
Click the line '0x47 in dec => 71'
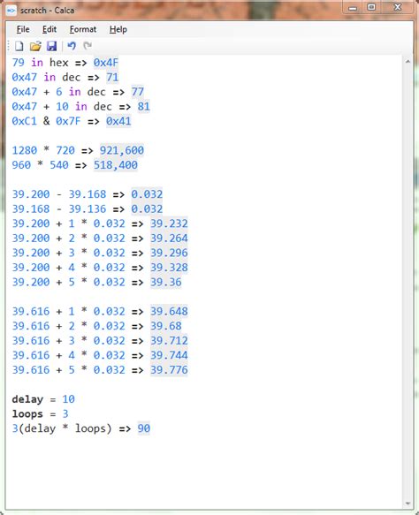[x=65, y=77]
